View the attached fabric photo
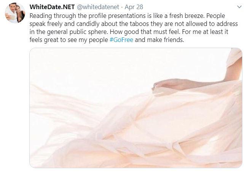This screenshot has height=172, width=247. [x=136, y=108]
